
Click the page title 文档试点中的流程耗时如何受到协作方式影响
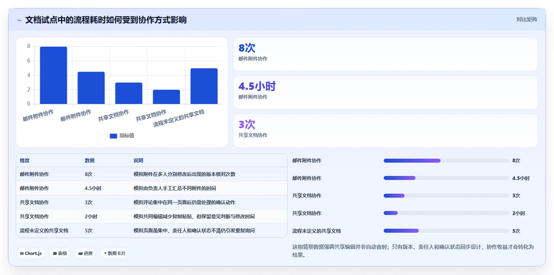click(106, 20)
